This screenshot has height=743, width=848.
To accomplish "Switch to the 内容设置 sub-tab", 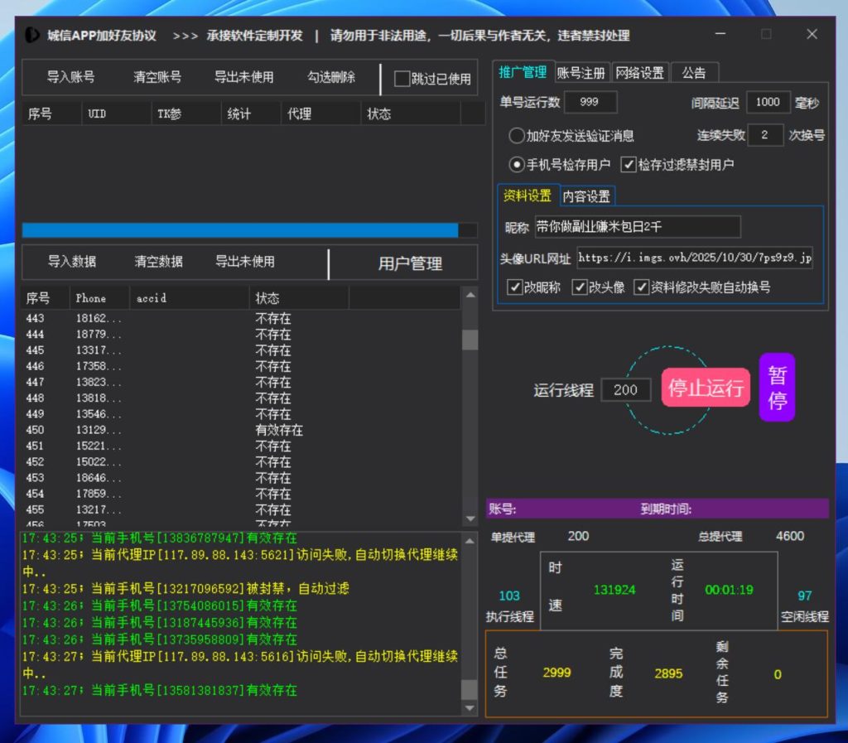I will pos(586,196).
